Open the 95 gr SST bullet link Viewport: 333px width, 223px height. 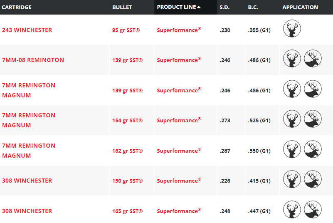coord(126,30)
